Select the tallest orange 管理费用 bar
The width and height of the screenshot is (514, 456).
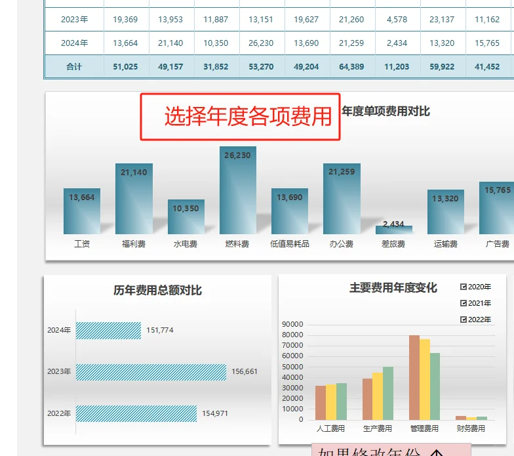[x=414, y=378]
